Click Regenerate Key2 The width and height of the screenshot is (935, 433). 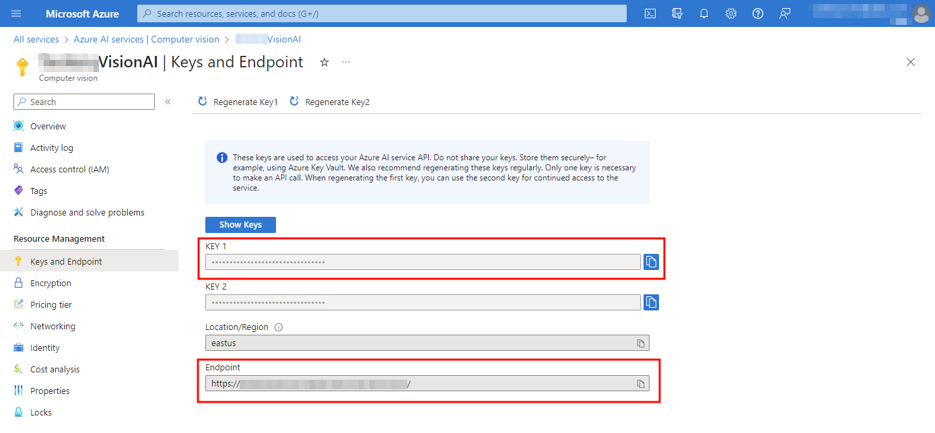(330, 102)
